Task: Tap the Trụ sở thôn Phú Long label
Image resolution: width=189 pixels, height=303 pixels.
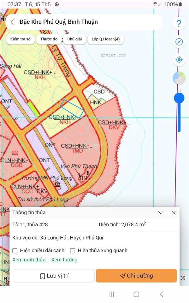Action: point(43,199)
